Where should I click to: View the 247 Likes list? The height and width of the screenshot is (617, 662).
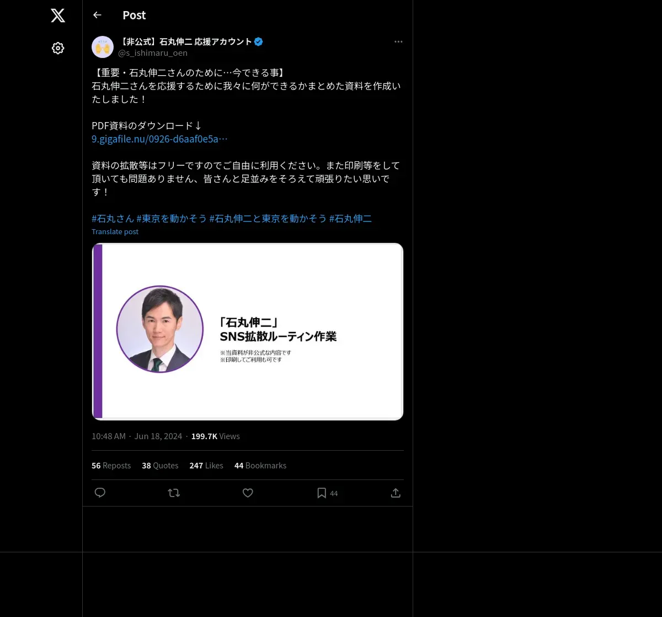point(206,466)
